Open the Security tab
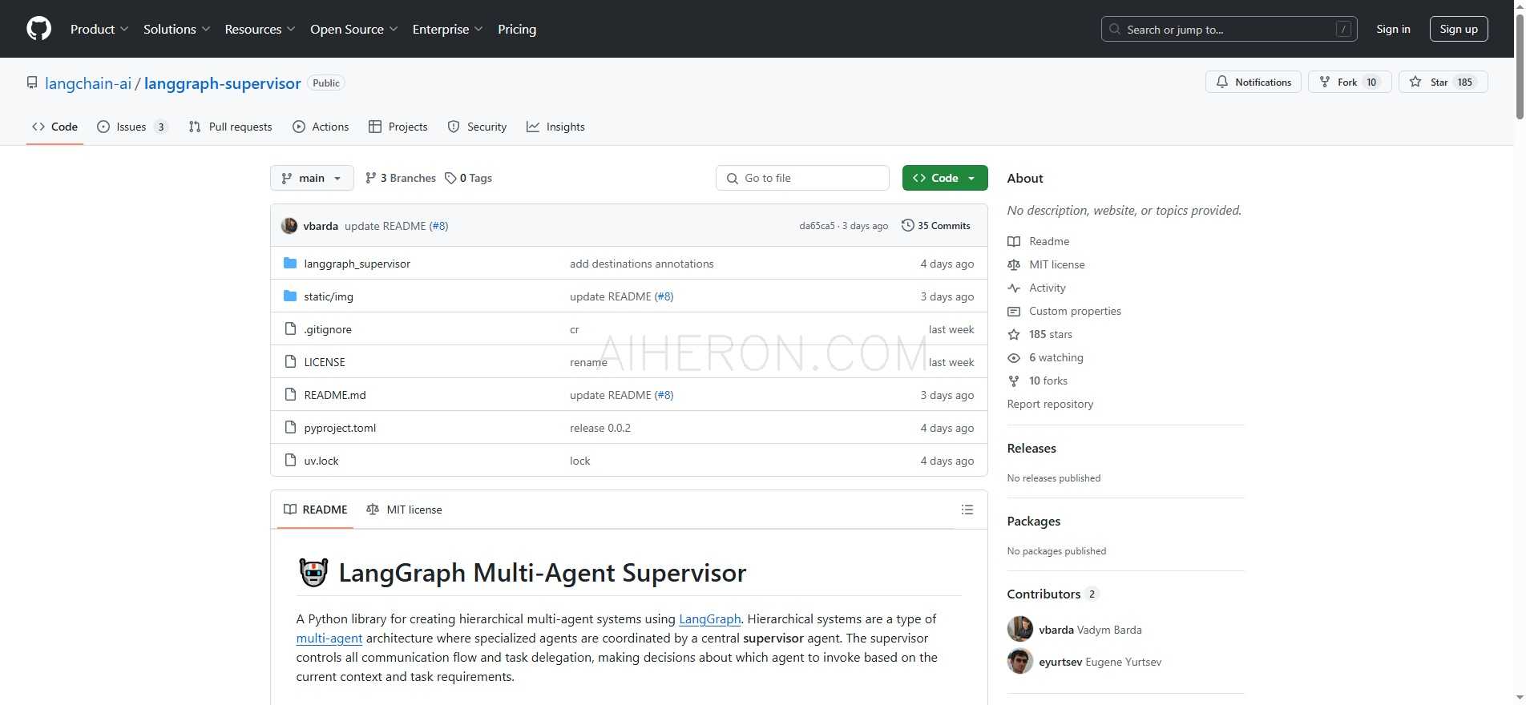 pyautogui.click(x=477, y=127)
